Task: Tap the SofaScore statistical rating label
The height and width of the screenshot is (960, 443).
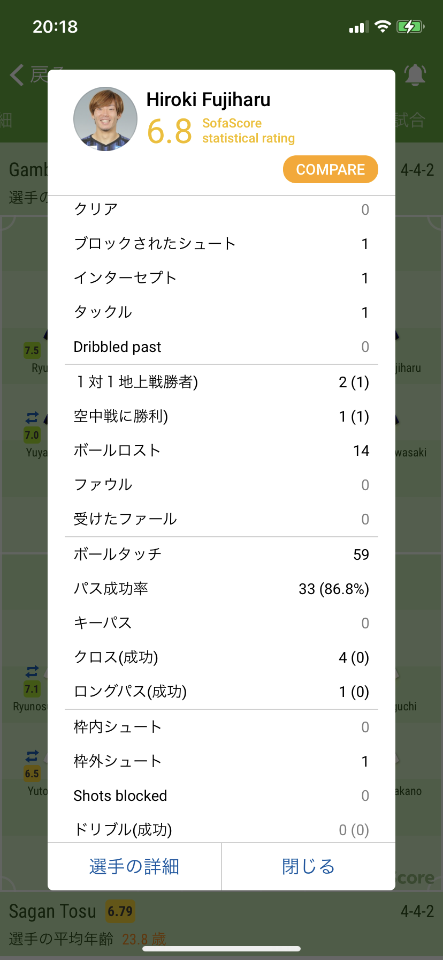Action: pos(248,131)
